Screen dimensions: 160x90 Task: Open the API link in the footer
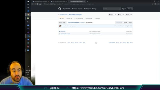tap(121, 43)
